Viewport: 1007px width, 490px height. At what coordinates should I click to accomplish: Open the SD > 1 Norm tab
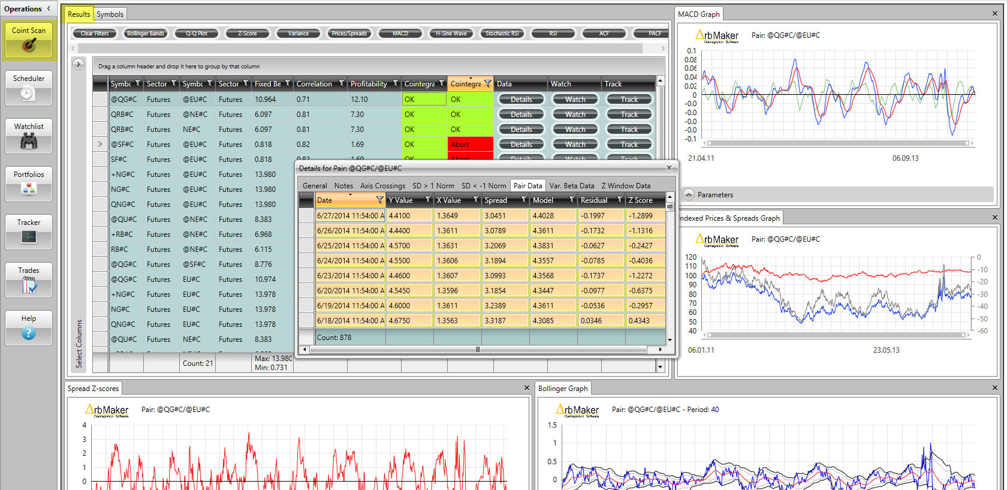pos(433,186)
